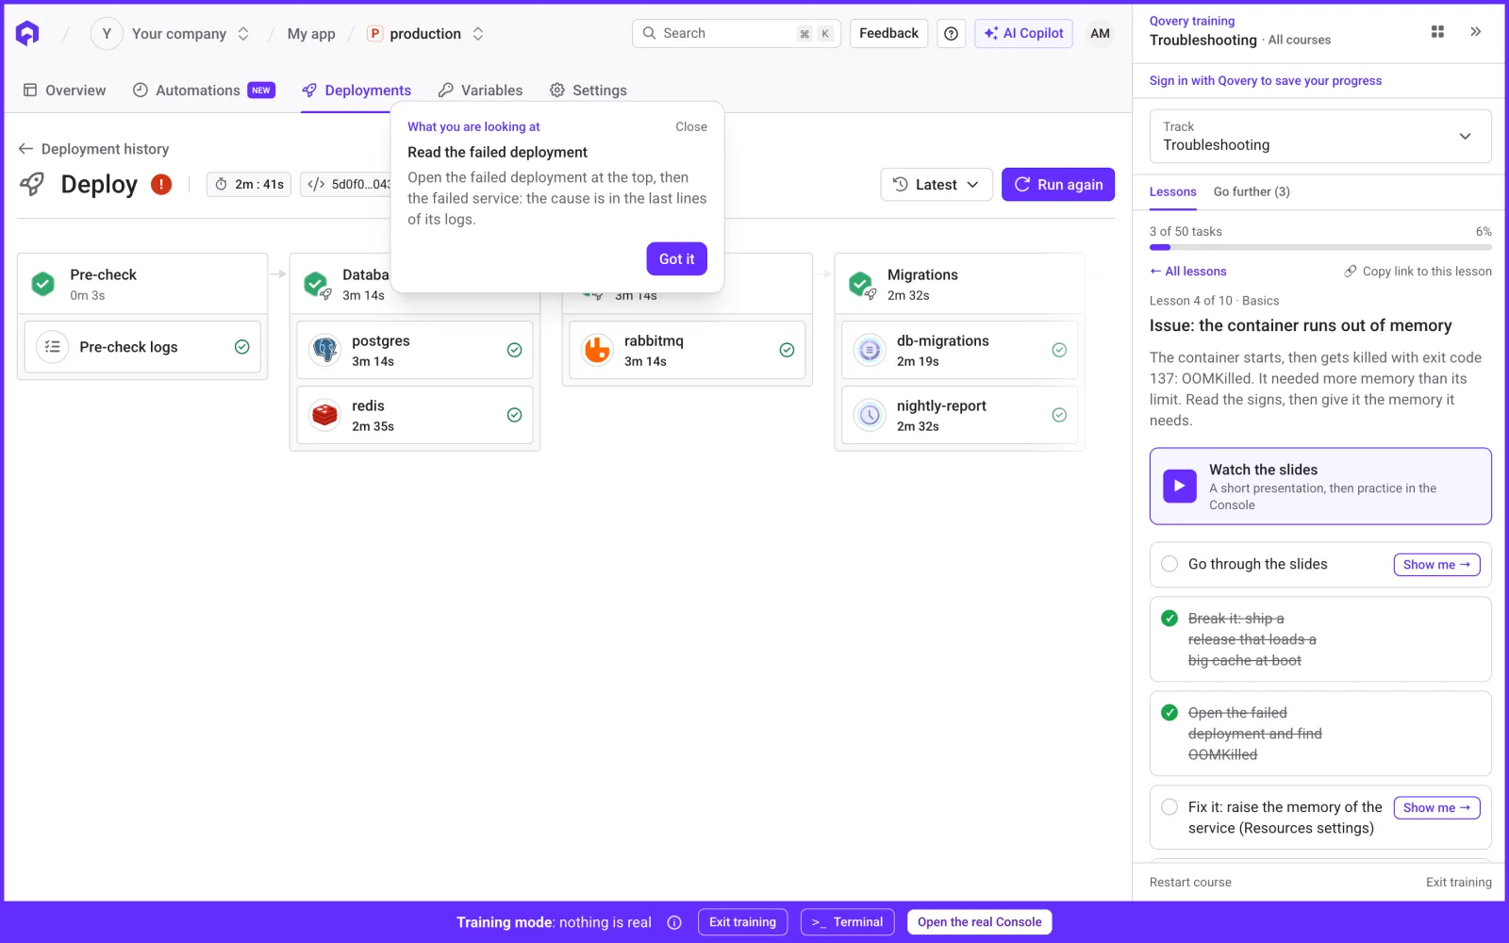Click the Pre-check logs list icon
This screenshot has height=943, width=1509.
pos(53,347)
